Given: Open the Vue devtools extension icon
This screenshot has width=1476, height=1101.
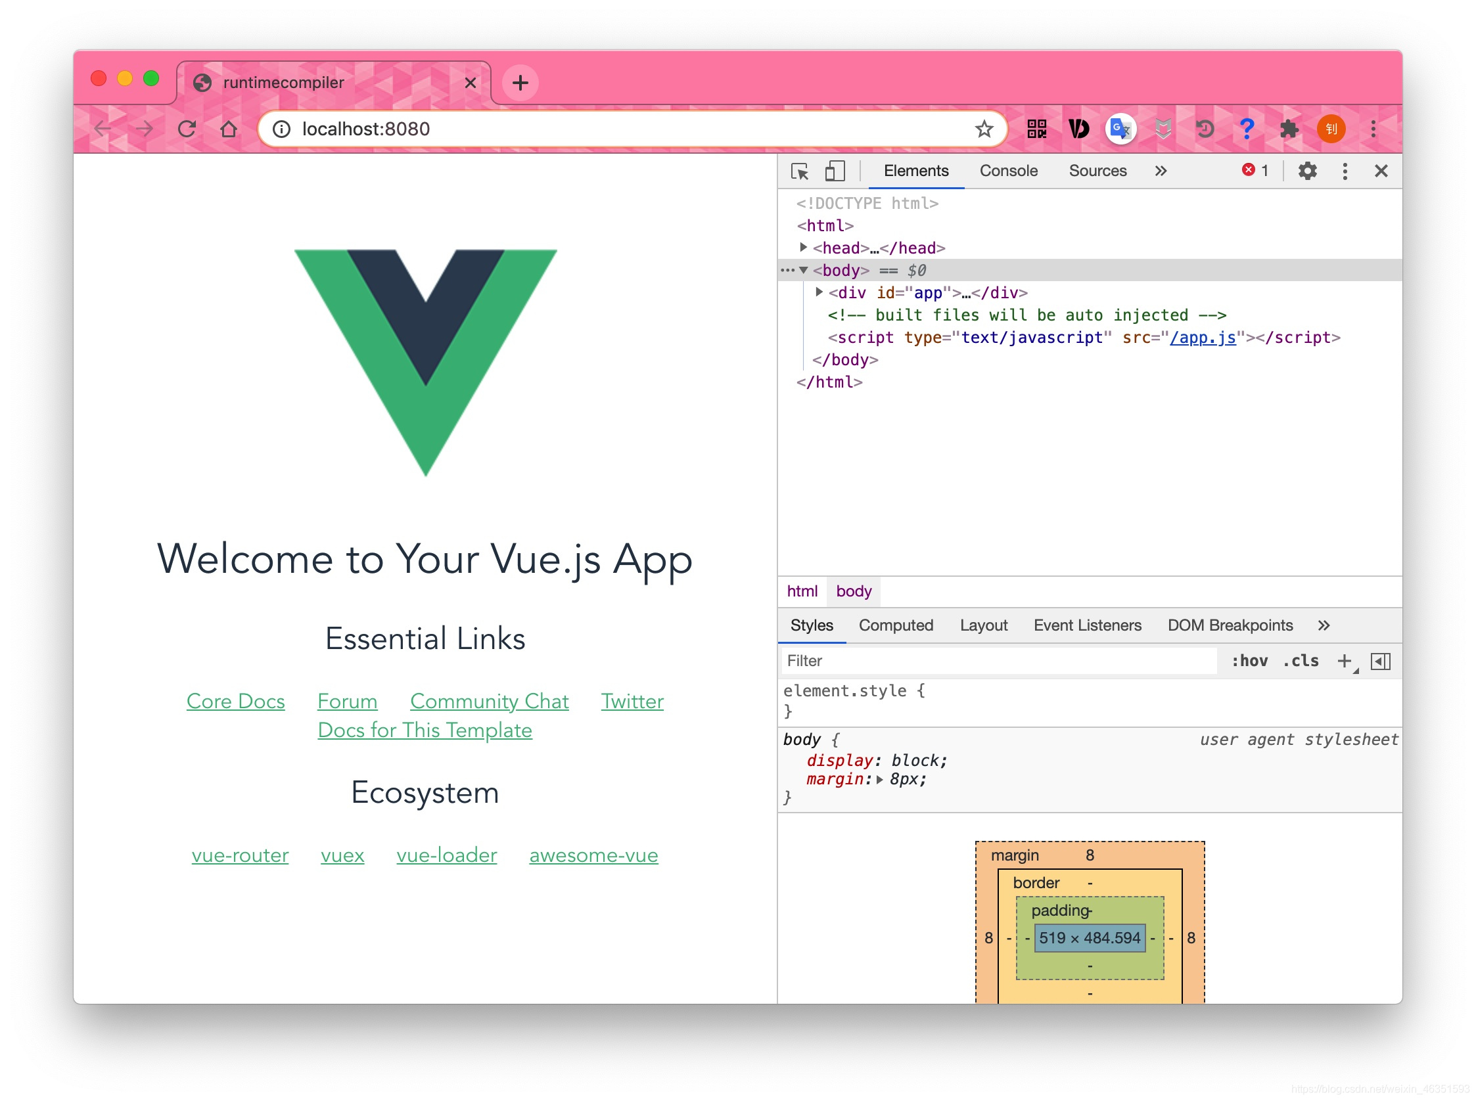Looking at the screenshot, I should (1078, 129).
